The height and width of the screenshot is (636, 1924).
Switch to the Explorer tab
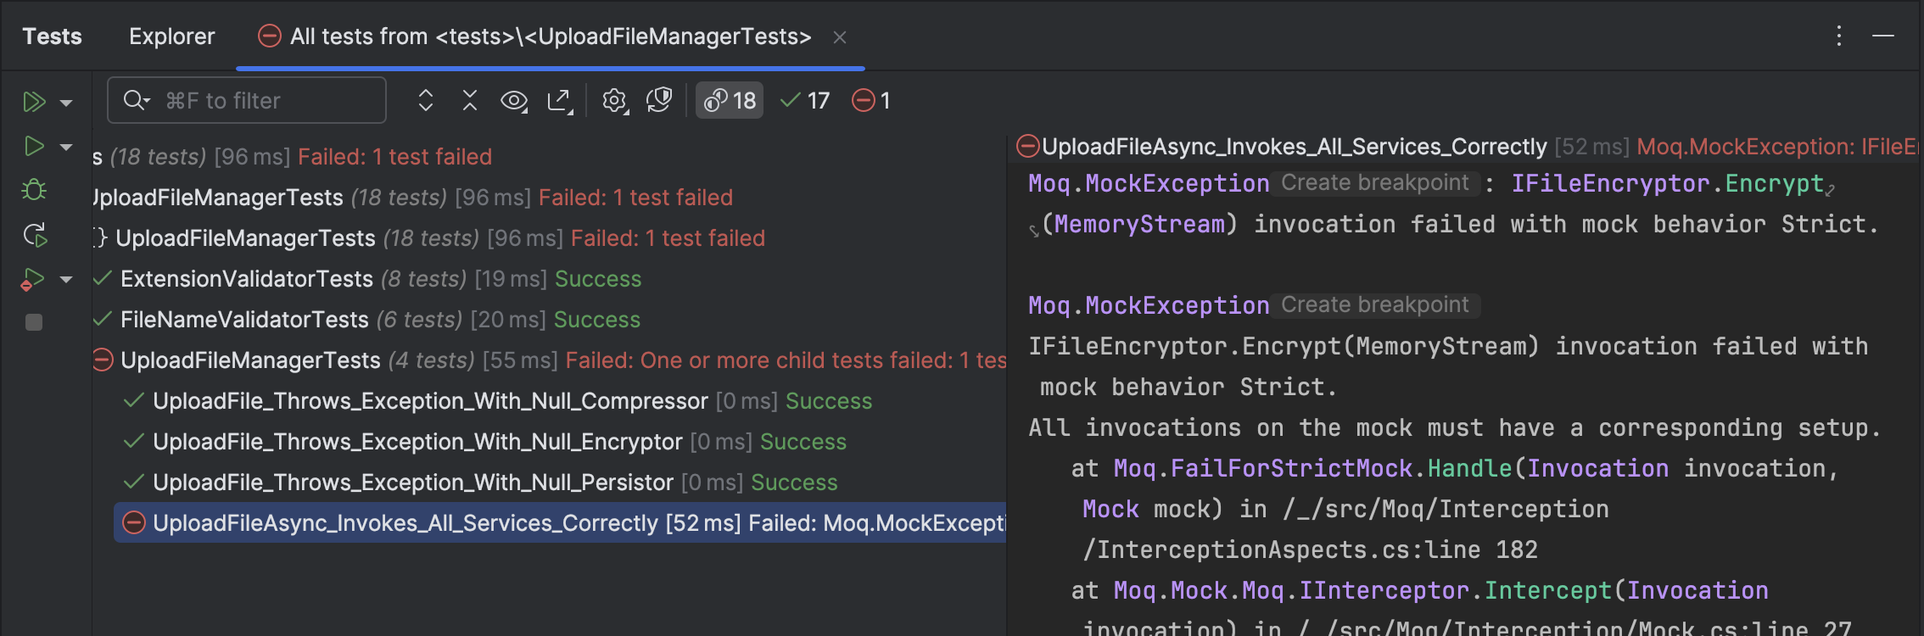coord(171,36)
